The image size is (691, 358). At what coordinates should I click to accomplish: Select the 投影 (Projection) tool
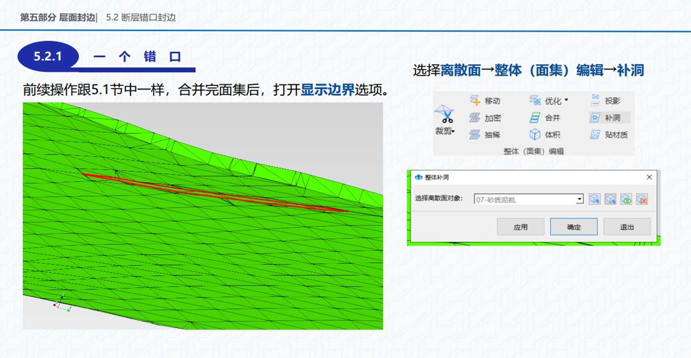606,101
